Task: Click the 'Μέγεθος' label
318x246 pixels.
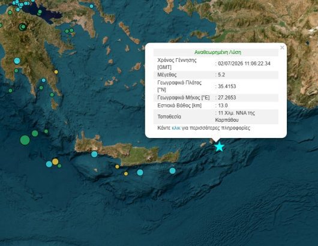Action: [x=167, y=75]
